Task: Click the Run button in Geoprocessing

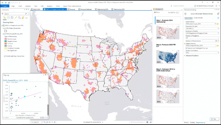Action: (x=214, y=119)
